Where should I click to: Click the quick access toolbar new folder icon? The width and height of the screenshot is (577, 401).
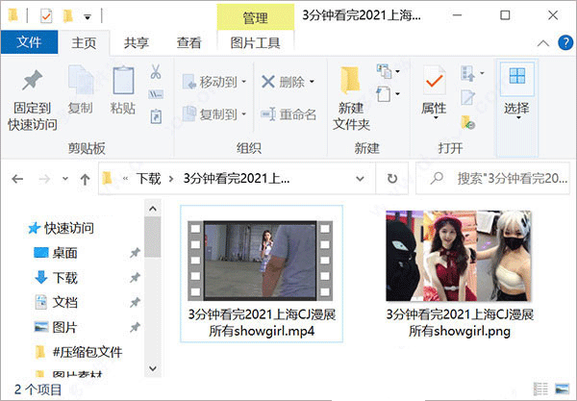coord(67,15)
